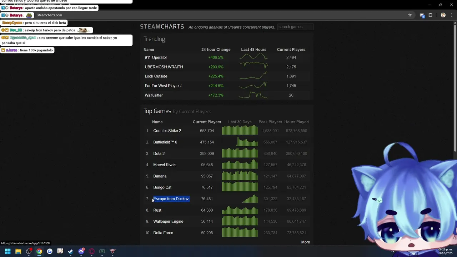Click the Hours Played column header
Image resolution: width=457 pixels, height=257 pixels.
296,122
